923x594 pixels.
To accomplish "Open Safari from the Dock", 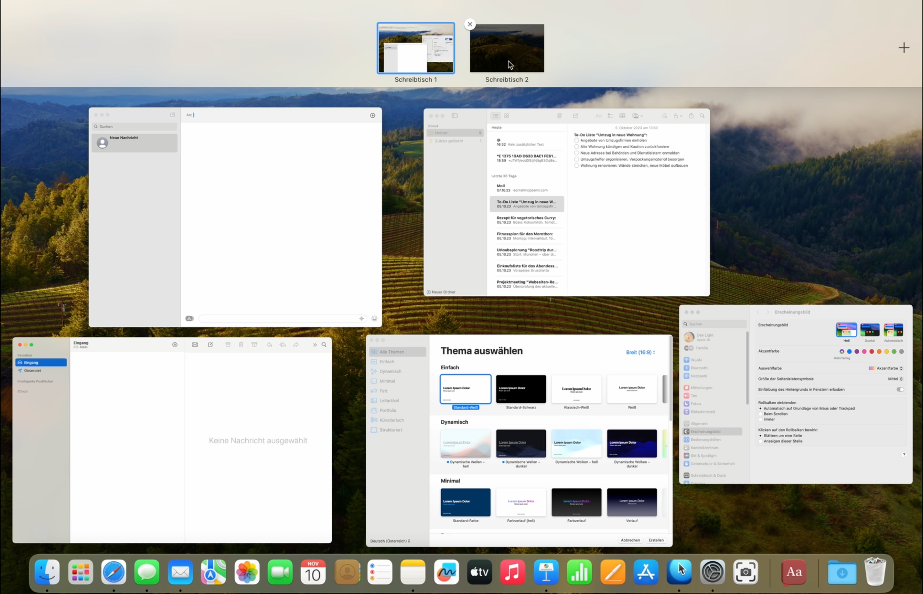I will pos(113,572).
